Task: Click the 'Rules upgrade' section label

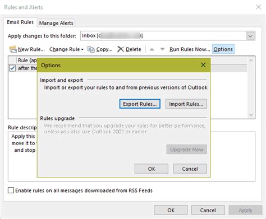Action: [57, 118]
